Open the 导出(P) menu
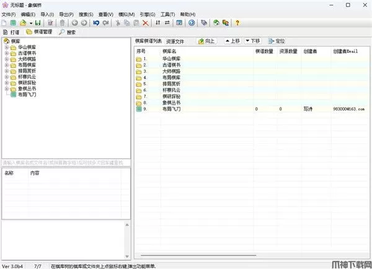 (66, 14)
